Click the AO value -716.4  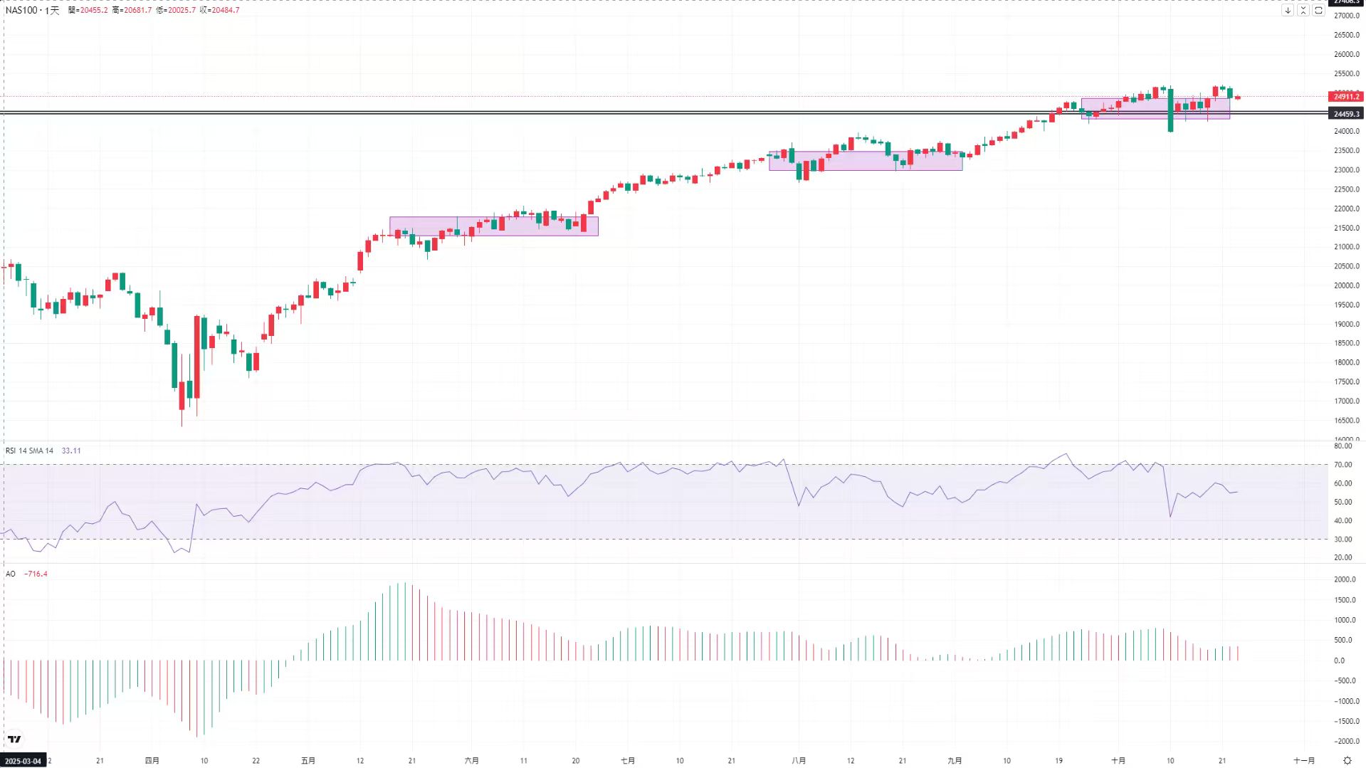pyautogui.click(x=36, y=574)
